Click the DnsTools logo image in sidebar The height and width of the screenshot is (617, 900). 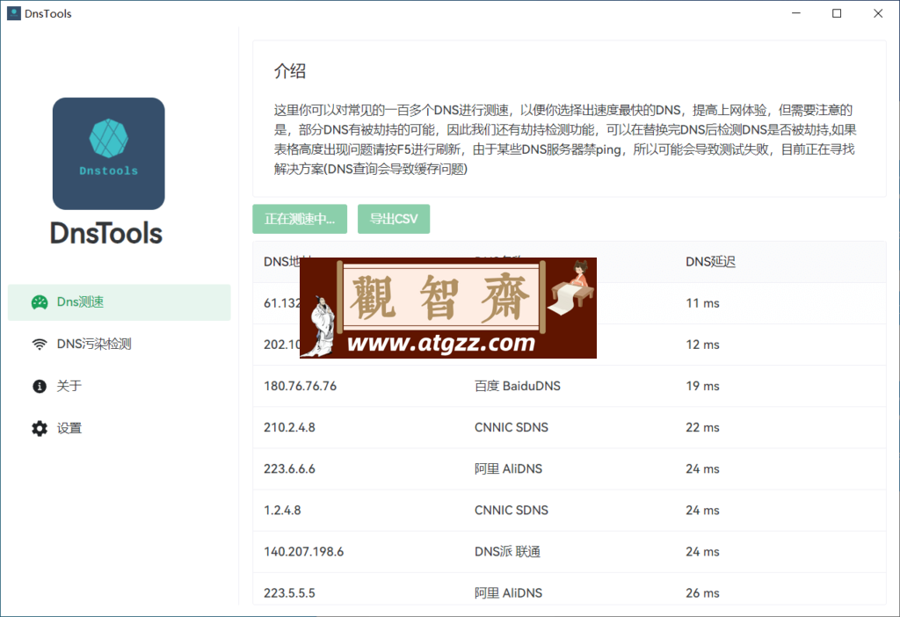coord(108,153)
